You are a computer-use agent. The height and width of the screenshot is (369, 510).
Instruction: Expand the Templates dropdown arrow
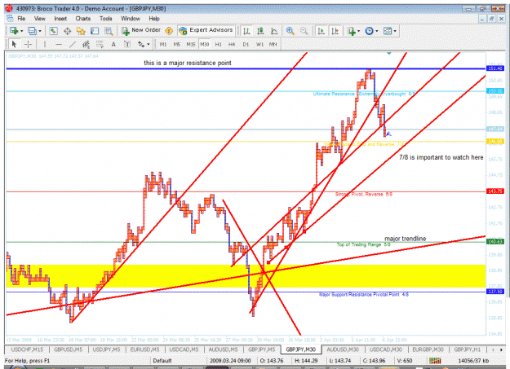tap(395, 31)
